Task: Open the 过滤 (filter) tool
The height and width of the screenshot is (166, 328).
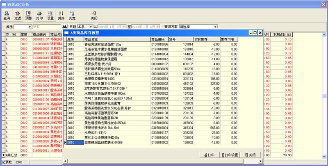Action: [x=18, y=15]
